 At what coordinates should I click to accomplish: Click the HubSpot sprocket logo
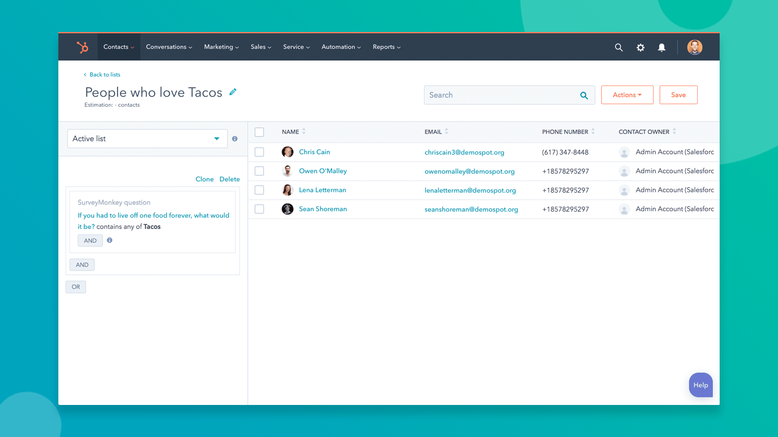point(82,47)
